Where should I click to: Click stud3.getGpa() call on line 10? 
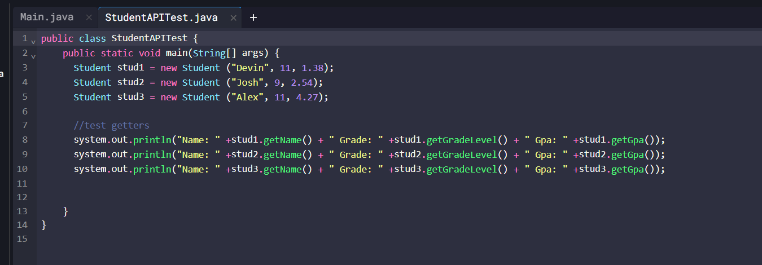tap(618, 169)
